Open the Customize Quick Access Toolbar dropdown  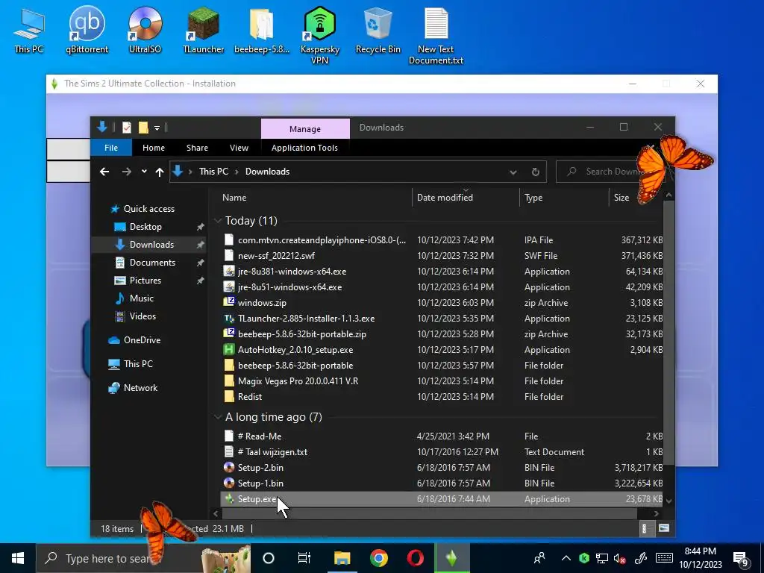[157, 128]
